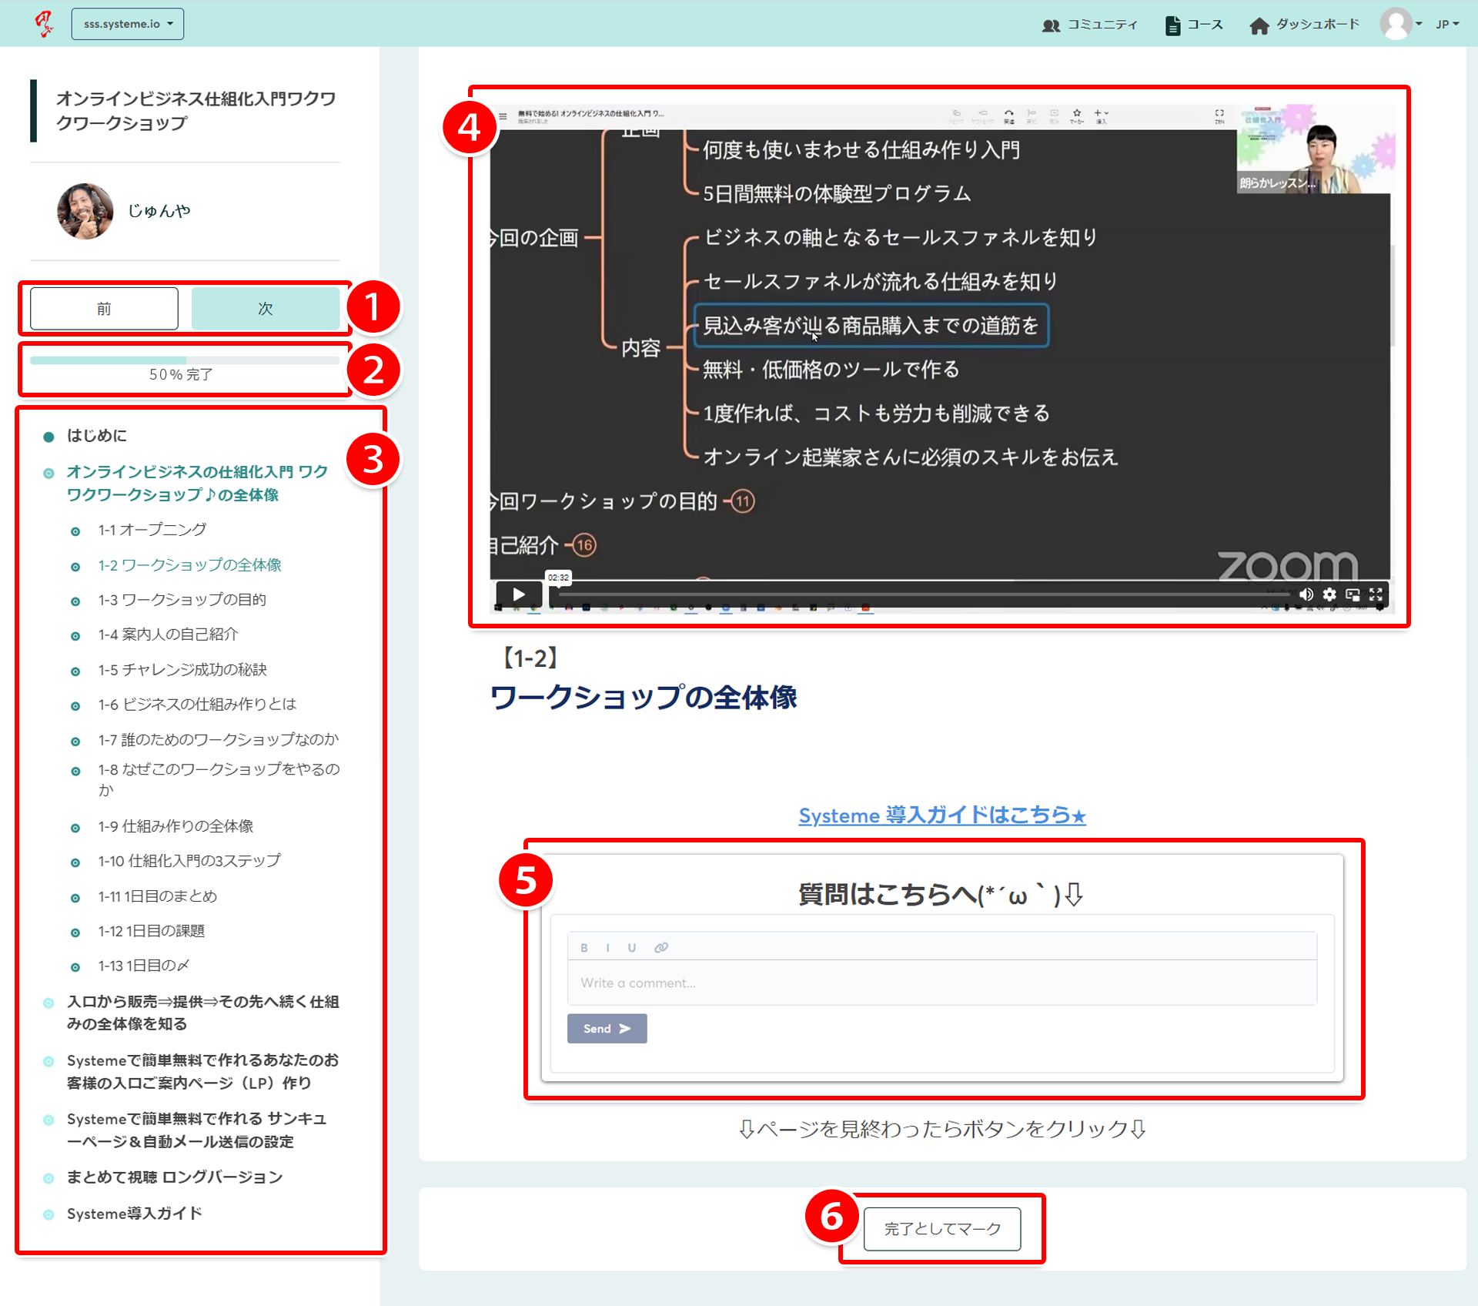Enable picture-in-picture on video

click(1353, 594)
